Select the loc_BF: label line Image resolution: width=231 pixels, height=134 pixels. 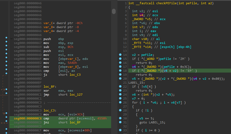point(50,87)
